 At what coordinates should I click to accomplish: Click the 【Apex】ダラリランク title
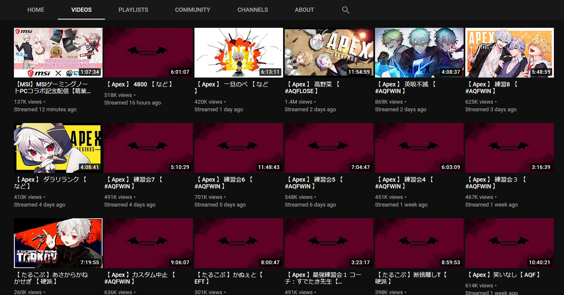pos(51,183)
